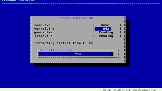Viewport: 162px width, 91px height.
Task: Click the display settings status icon
Action: (x=128, y=90)
